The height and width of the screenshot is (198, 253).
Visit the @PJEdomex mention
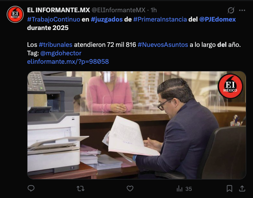pos(217,19)
